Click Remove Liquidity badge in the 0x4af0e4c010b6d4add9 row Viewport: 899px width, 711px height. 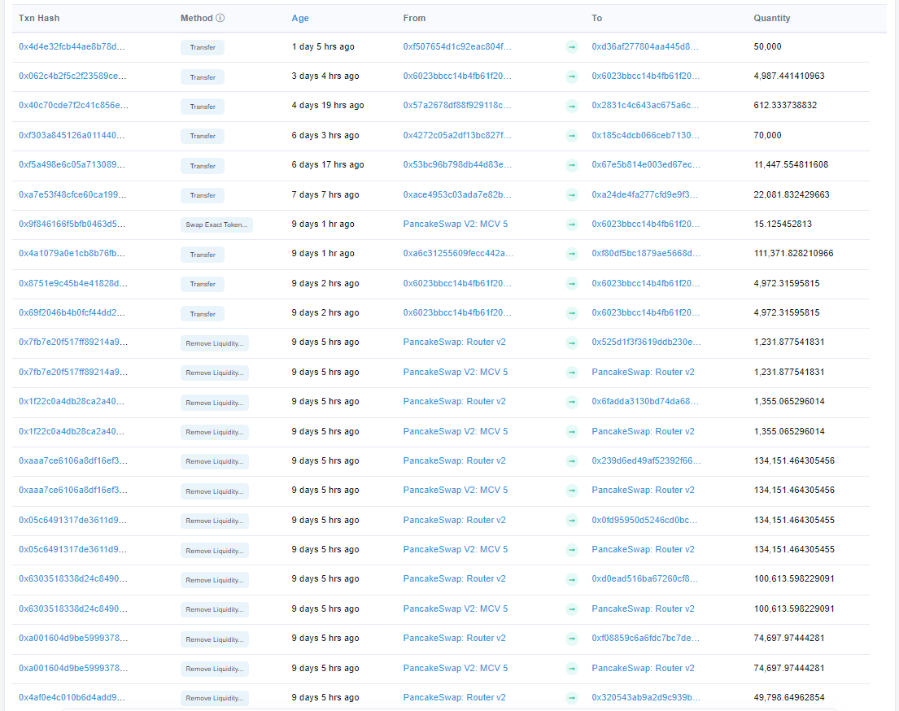tap(214, 698)
